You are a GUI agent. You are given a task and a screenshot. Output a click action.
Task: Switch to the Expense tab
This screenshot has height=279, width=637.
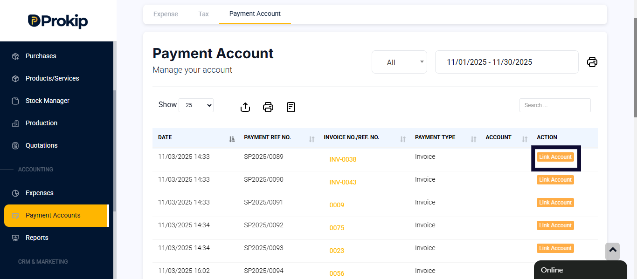(x=166, y=14)
